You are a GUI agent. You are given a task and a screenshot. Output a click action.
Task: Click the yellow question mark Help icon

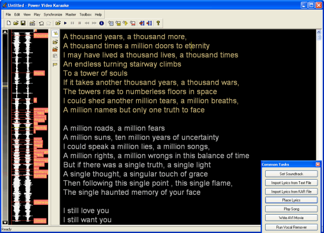[158, 23]
